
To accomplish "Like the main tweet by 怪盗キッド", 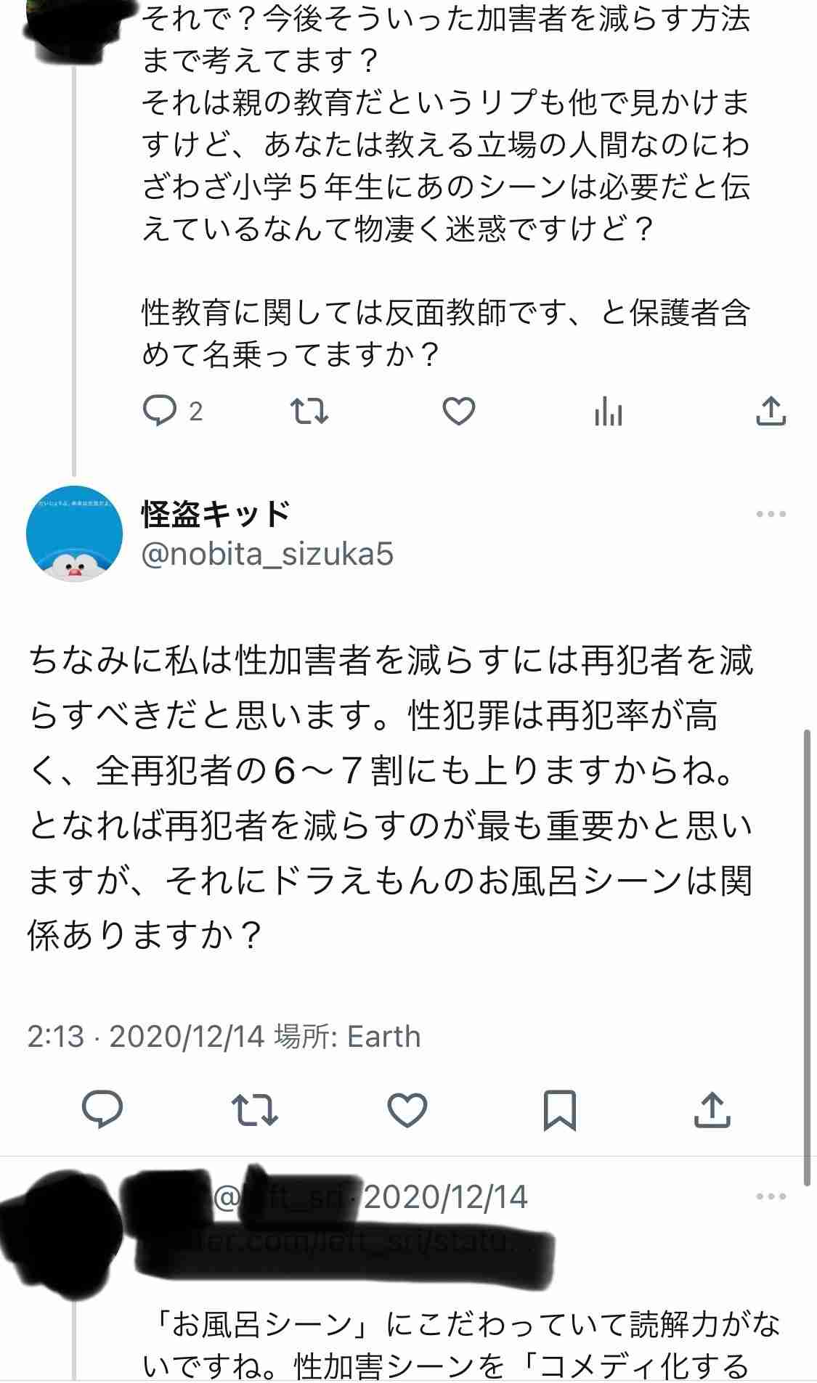I will (x=407, y=1109).
